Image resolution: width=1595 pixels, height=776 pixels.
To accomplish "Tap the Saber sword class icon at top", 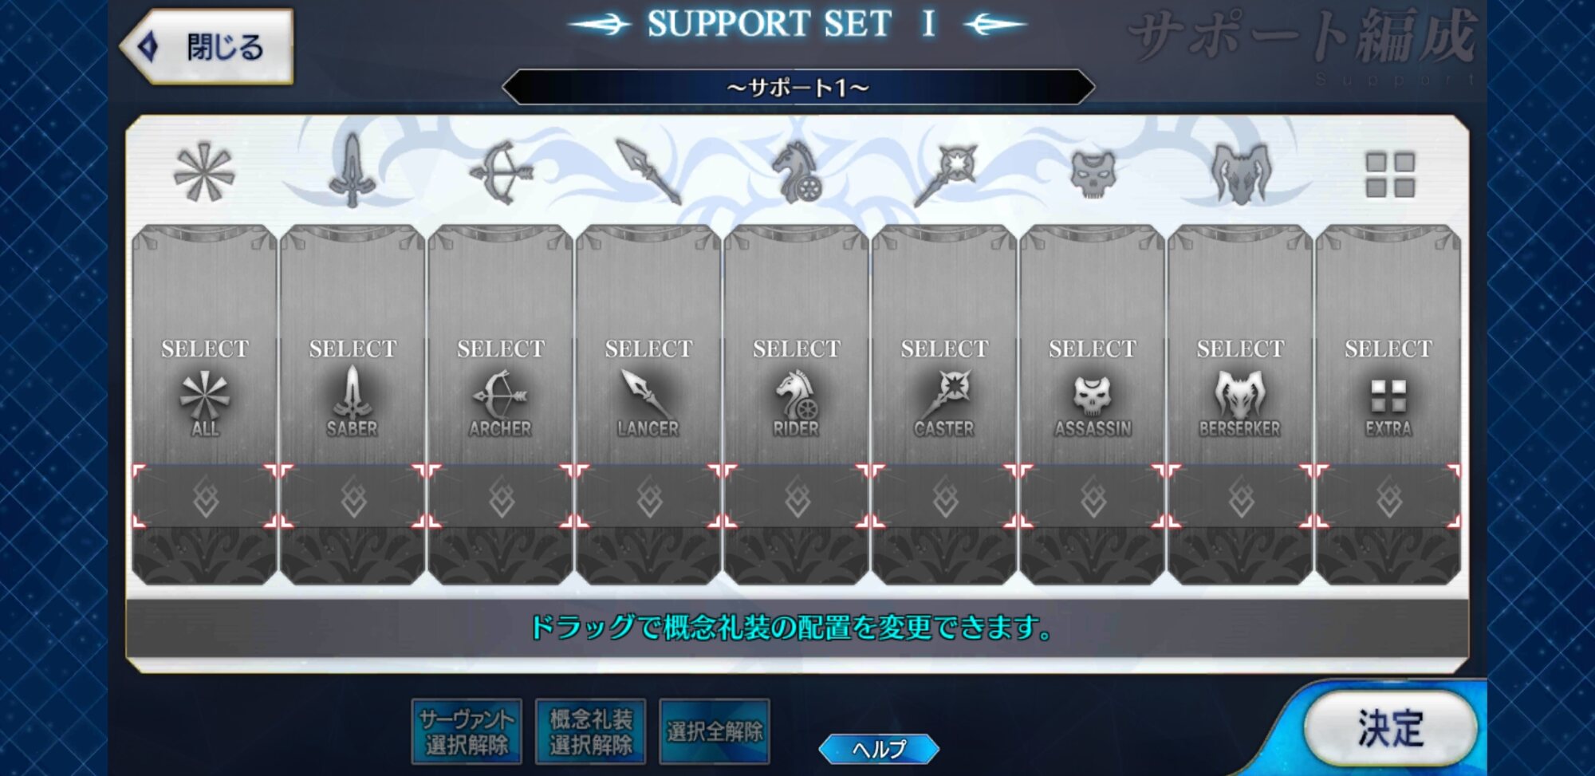I will click(352, 170).
